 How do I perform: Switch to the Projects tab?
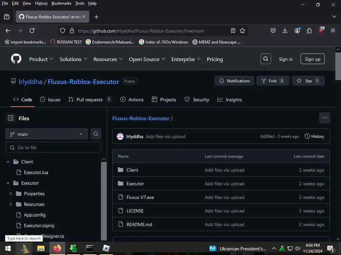coord(164,100)
